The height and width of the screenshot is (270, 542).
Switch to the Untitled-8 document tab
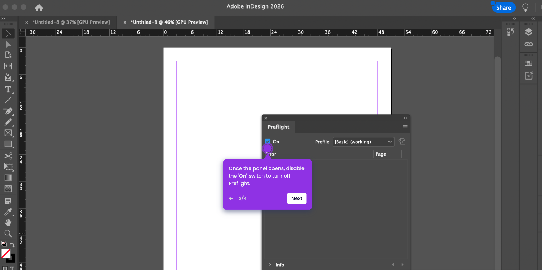(71, 22)
